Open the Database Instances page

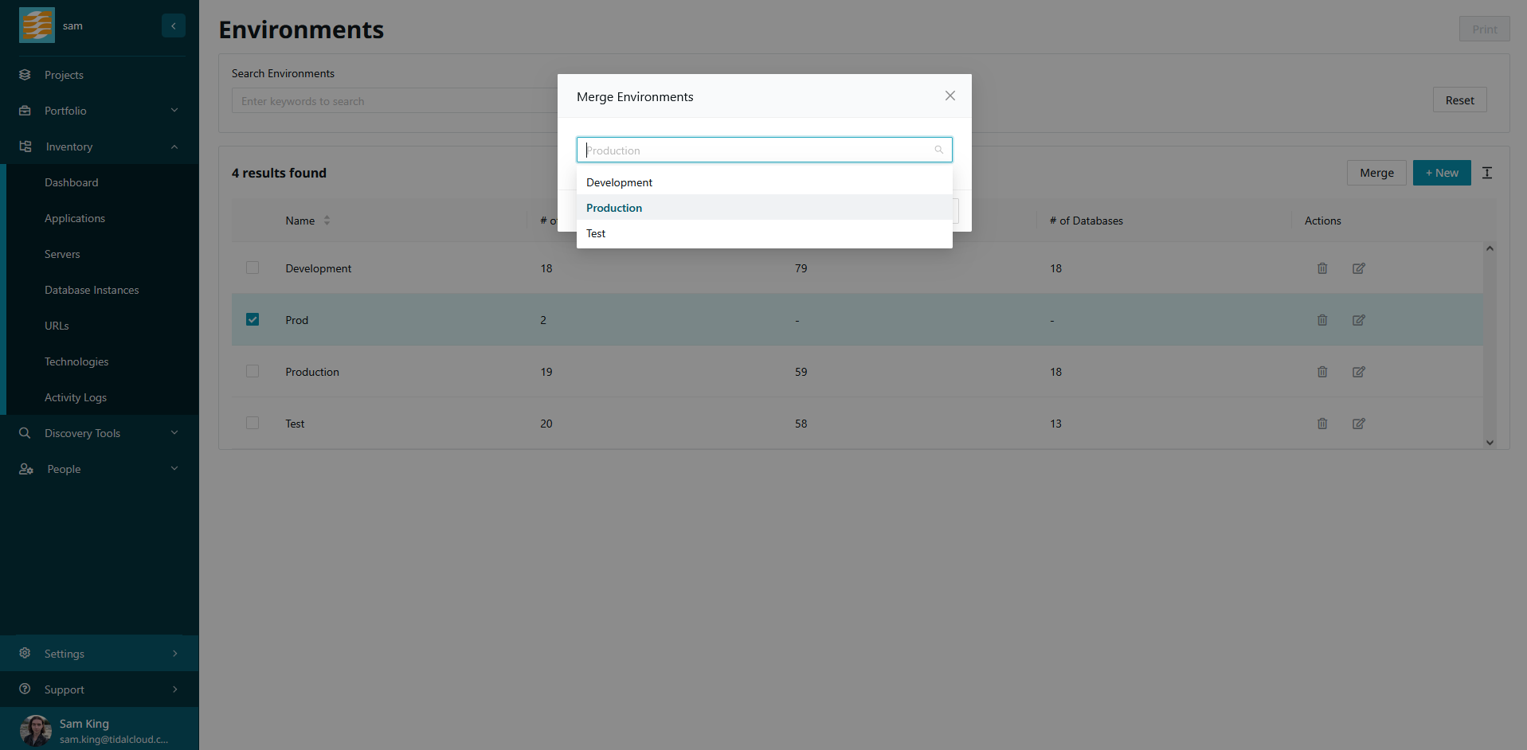(92, 290)
